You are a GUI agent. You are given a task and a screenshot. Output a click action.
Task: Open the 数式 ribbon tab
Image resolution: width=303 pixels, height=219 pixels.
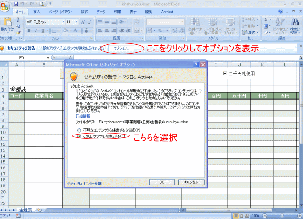click(x=84, y=12)
